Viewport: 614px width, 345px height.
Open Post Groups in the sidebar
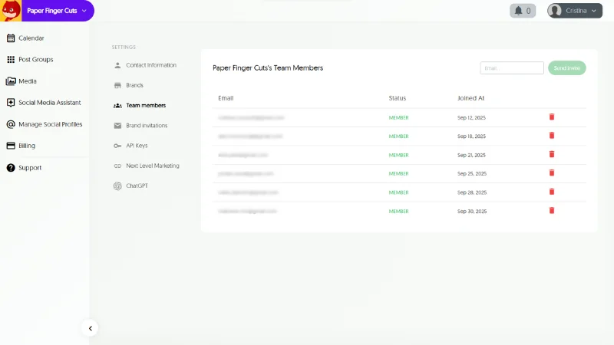coord(35,60)
